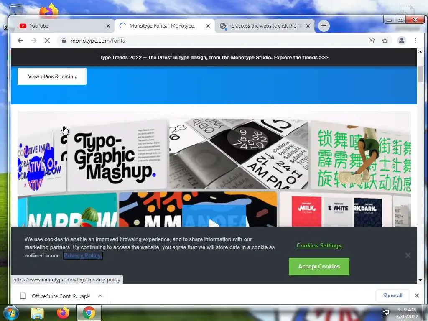Click the site lock icon
This screenshot has width=428, height=321.
coord(64,41)
